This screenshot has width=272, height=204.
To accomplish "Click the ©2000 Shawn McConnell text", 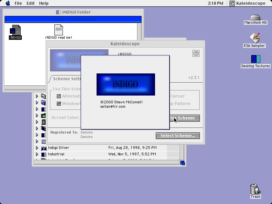I will coord(121,102).
